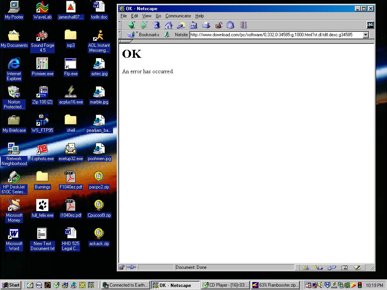Click the clock showing 10:19 PM
The height and width of the screenshot is (290, 387).
pyautogui.click(x=375, y=285)
